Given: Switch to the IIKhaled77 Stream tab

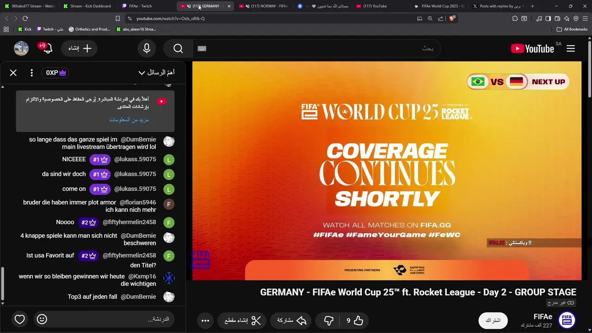Looking at the screenshot, I should [31, 6].
